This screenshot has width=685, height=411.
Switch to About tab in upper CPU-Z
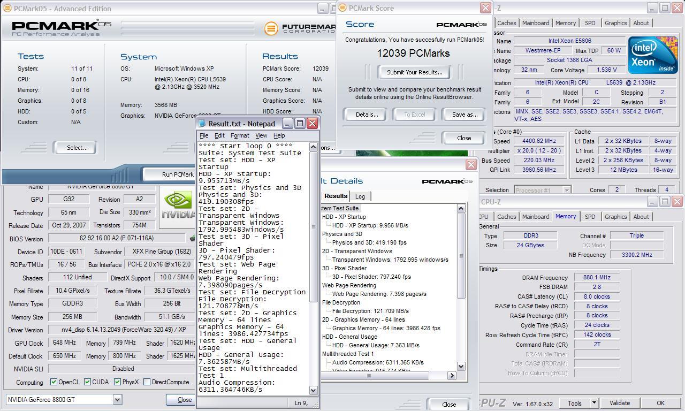pyautogui.click(x=641, y=23)
